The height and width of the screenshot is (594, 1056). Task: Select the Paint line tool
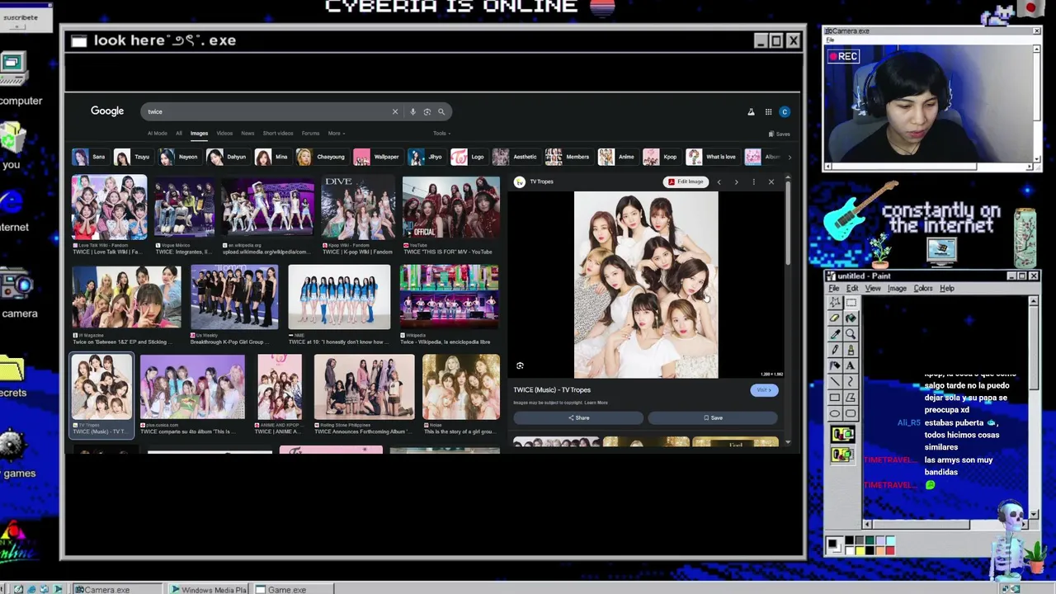point(835,381)
